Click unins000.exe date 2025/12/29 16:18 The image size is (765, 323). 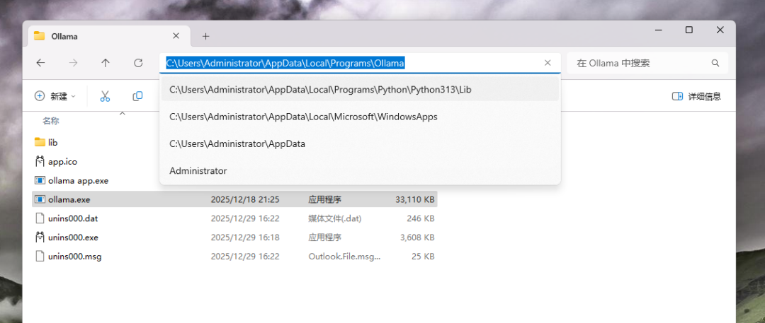click(245, 237)
